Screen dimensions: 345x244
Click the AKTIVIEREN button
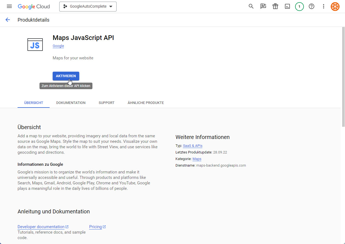(x=66, y=76)
